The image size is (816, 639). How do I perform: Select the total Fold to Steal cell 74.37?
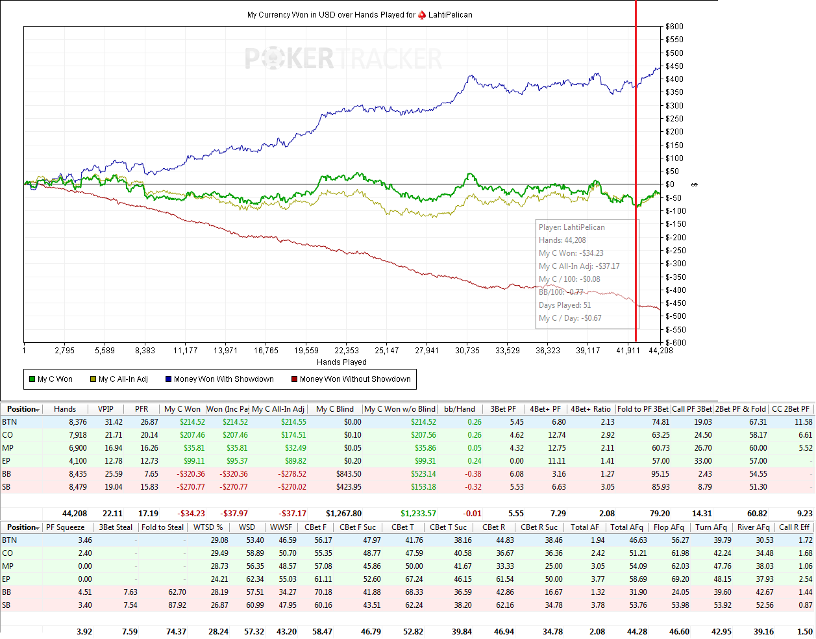click(x=177, y=632)
